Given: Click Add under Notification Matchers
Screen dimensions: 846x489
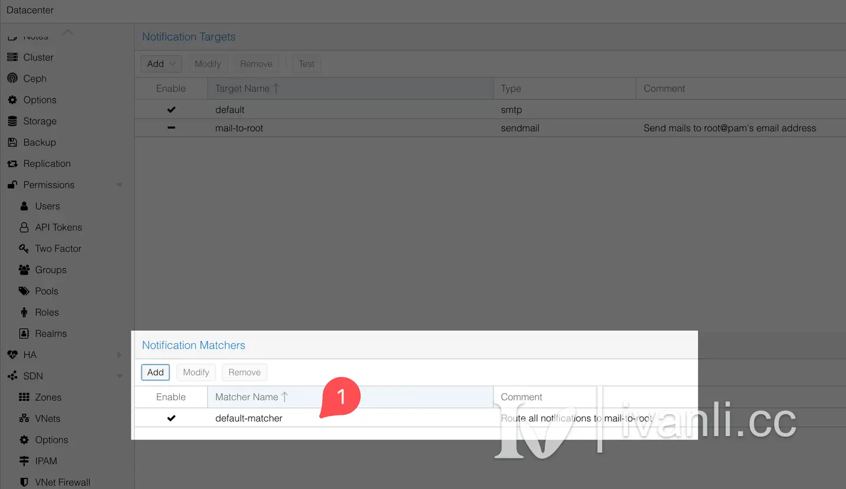Looking at the screenshot, I should coord(155,372).
